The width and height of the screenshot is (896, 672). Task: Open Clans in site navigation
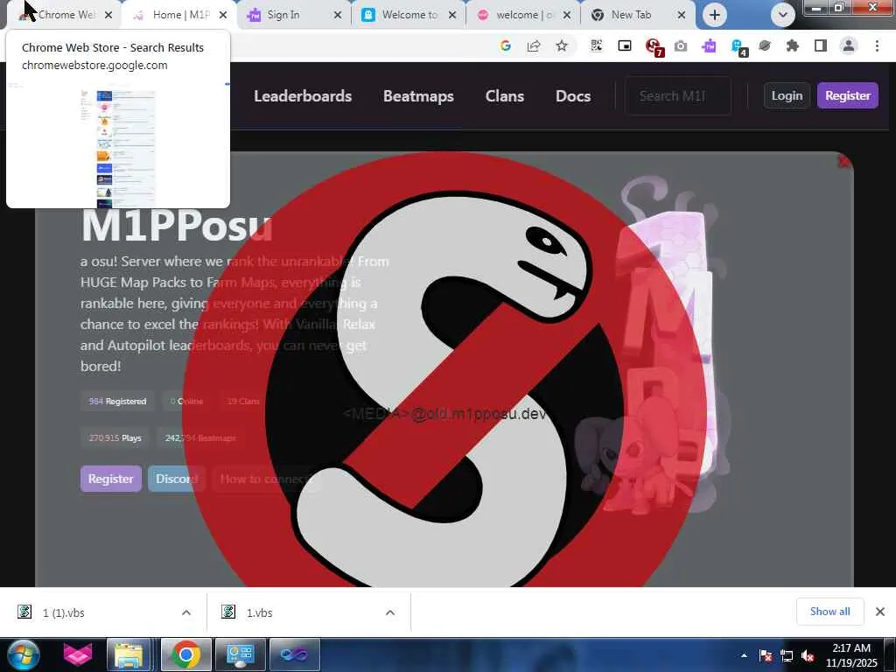(505, 96)
